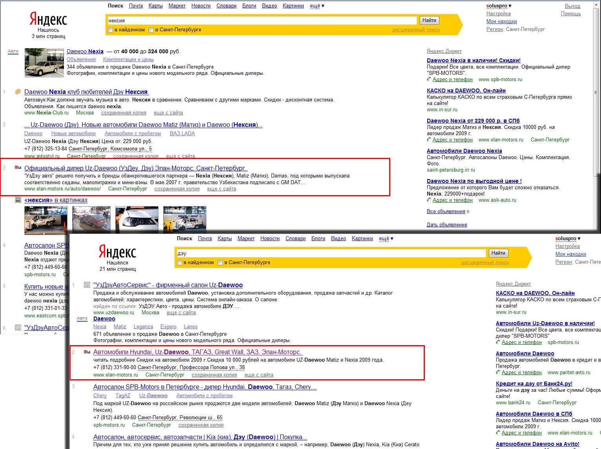
Task: Open Авто label link beside Daewoo Nexia card
Action: coord(13,51)
